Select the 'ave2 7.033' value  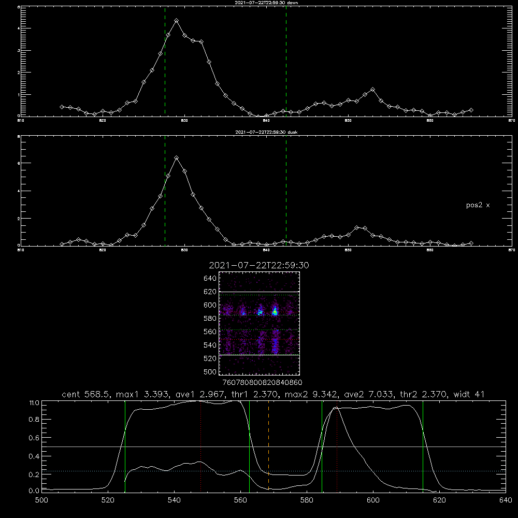(369, 394)
